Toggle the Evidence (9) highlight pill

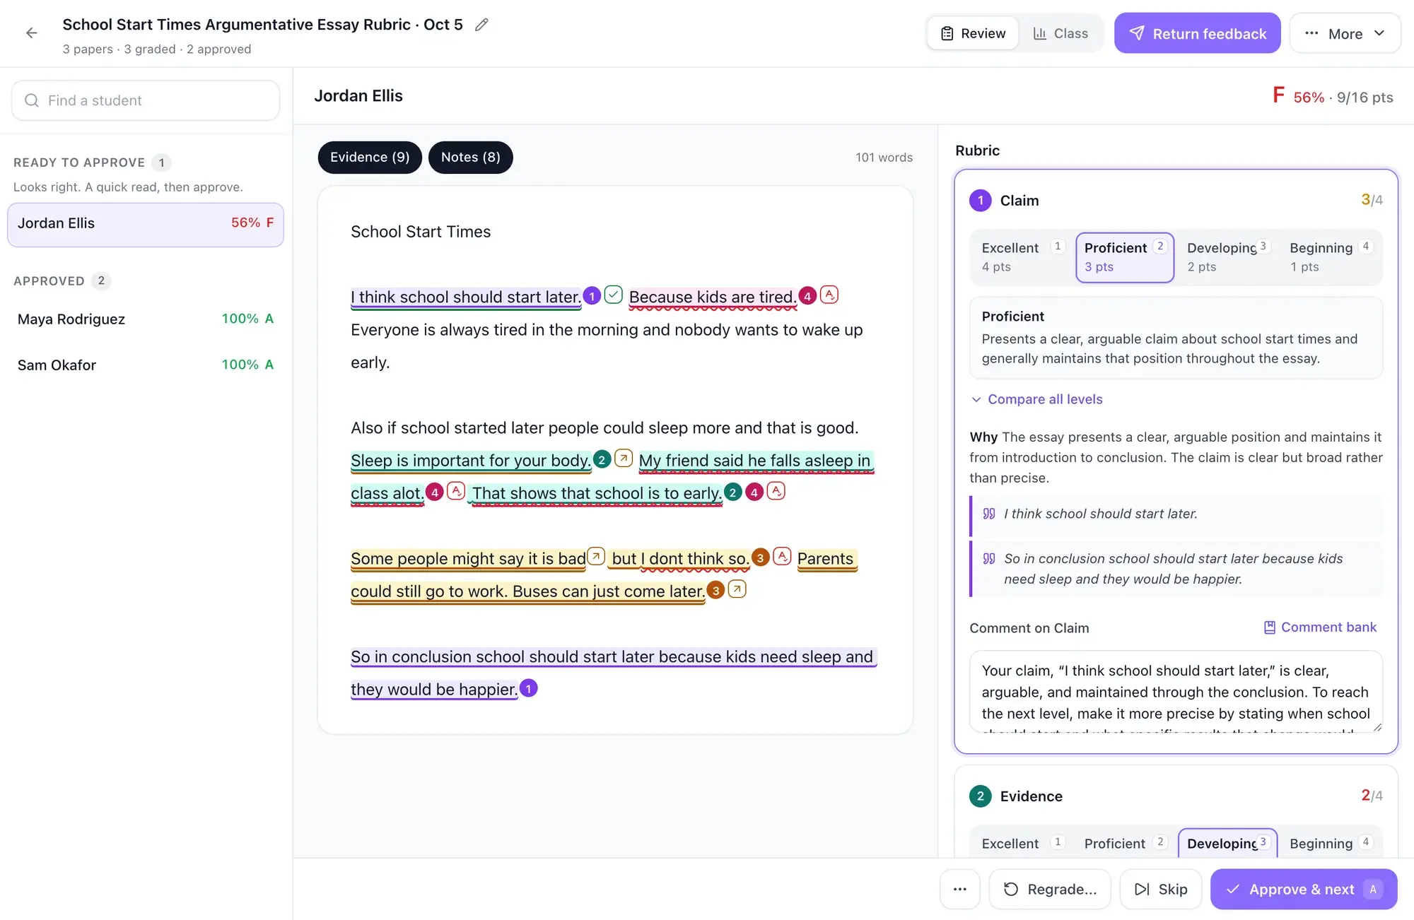(370, 157)
